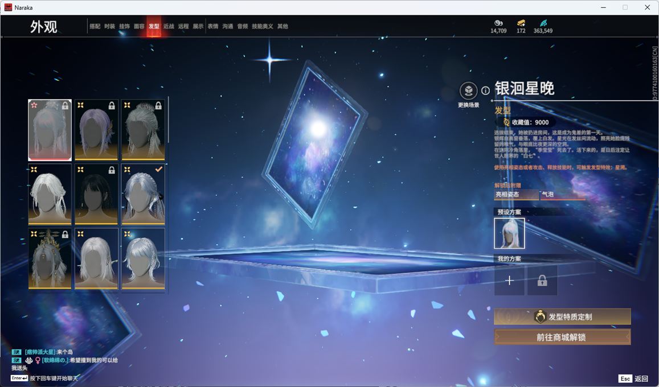659x387 pixels.
Task: Select the locked black hairstyle thumbnail
Action: pyautogui.click(x=96, y=194)
